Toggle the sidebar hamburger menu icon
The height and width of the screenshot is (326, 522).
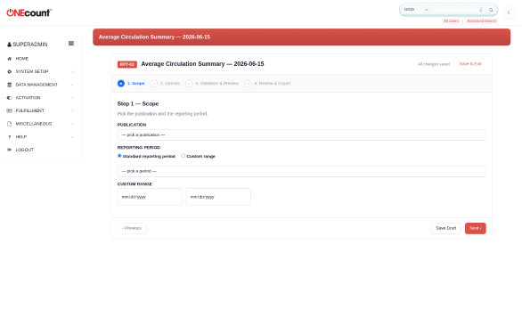click(71, 44)
